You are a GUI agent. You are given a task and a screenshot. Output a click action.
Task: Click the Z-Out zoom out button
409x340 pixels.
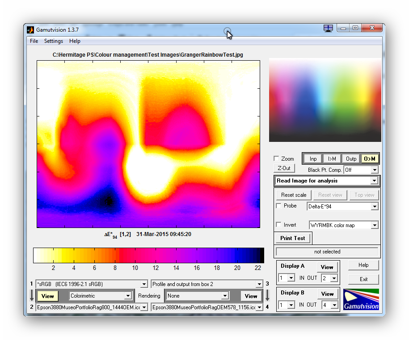tap(284, 168)
